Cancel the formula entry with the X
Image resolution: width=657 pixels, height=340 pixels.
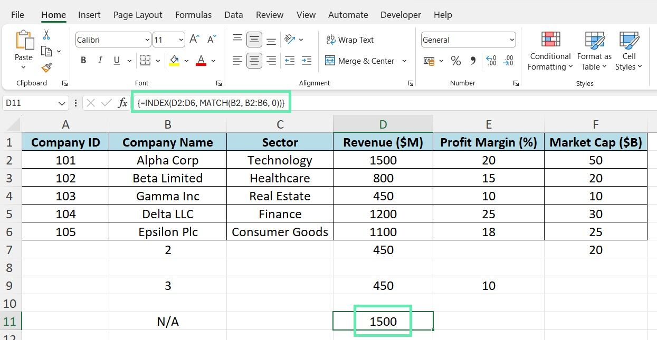pos(91,103)
